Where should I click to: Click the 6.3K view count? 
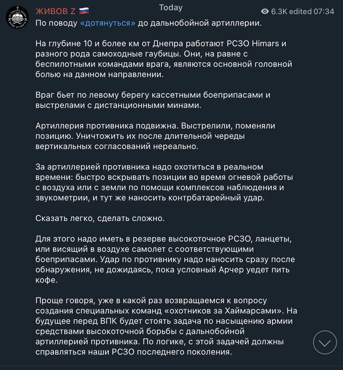click(x=279, y=11)
